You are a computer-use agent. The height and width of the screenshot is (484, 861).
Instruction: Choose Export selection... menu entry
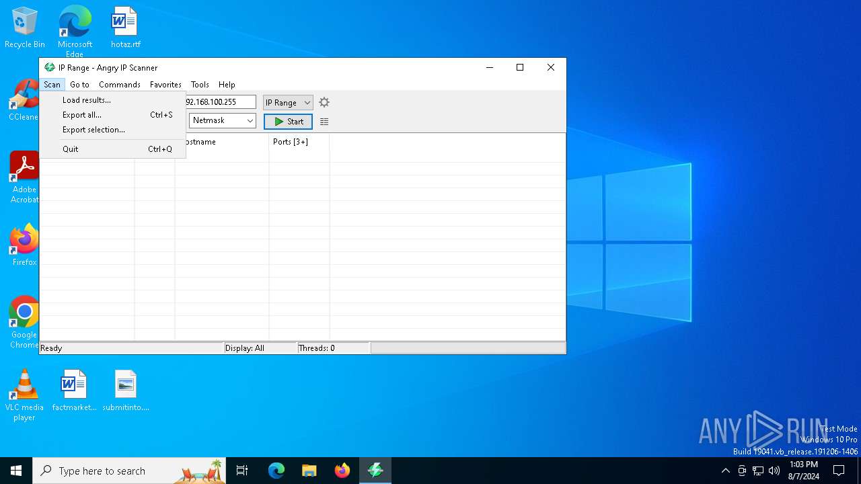click(x=113, y=130)
